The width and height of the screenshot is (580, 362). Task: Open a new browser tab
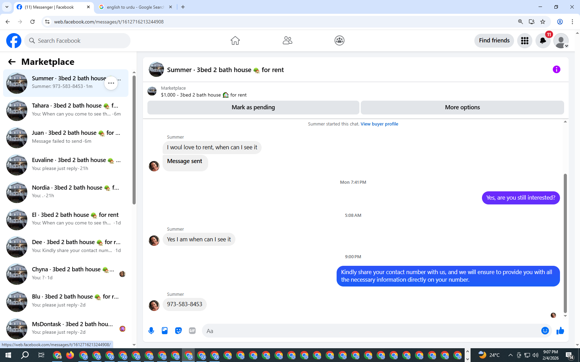coord(183,7)
